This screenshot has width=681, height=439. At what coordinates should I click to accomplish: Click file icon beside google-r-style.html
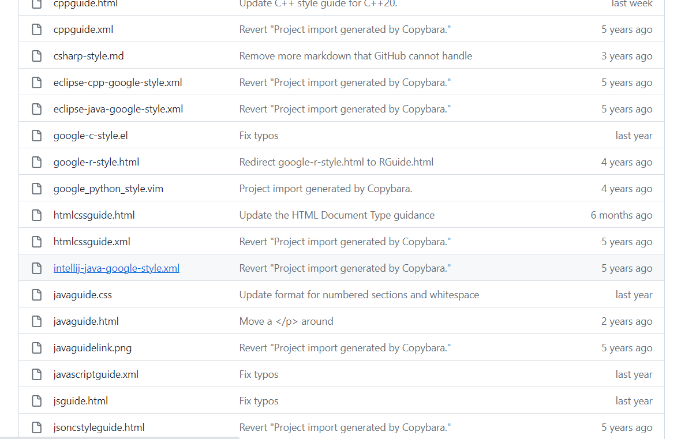[x=37, y=162]
